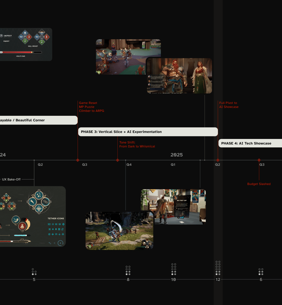Click the blue shield diamond in the skill widget
The width and height of the screenshot is (282, 305).
[x=25, y=32]
